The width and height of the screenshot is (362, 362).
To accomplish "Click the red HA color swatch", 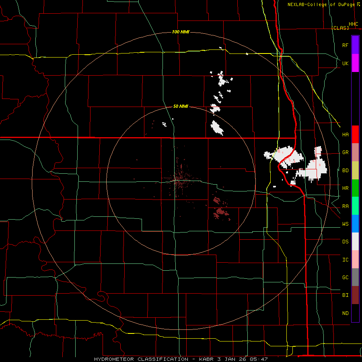I will [355, 134].
